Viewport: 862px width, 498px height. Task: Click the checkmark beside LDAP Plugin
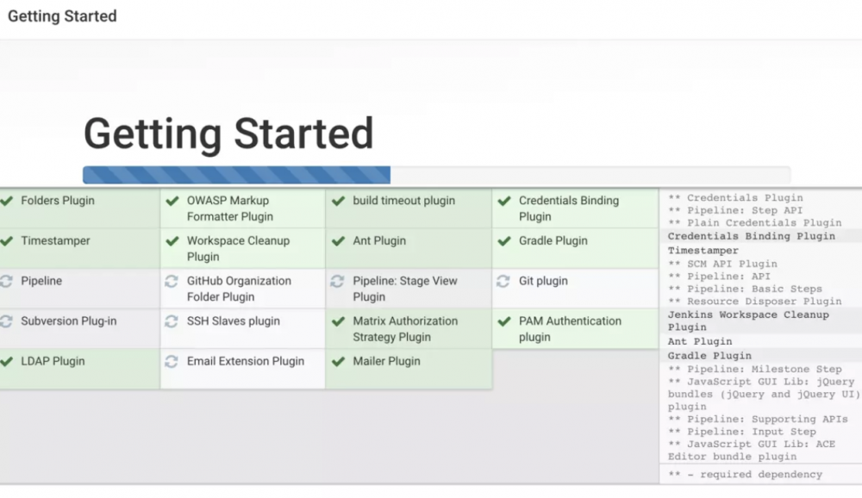point(7,362)
